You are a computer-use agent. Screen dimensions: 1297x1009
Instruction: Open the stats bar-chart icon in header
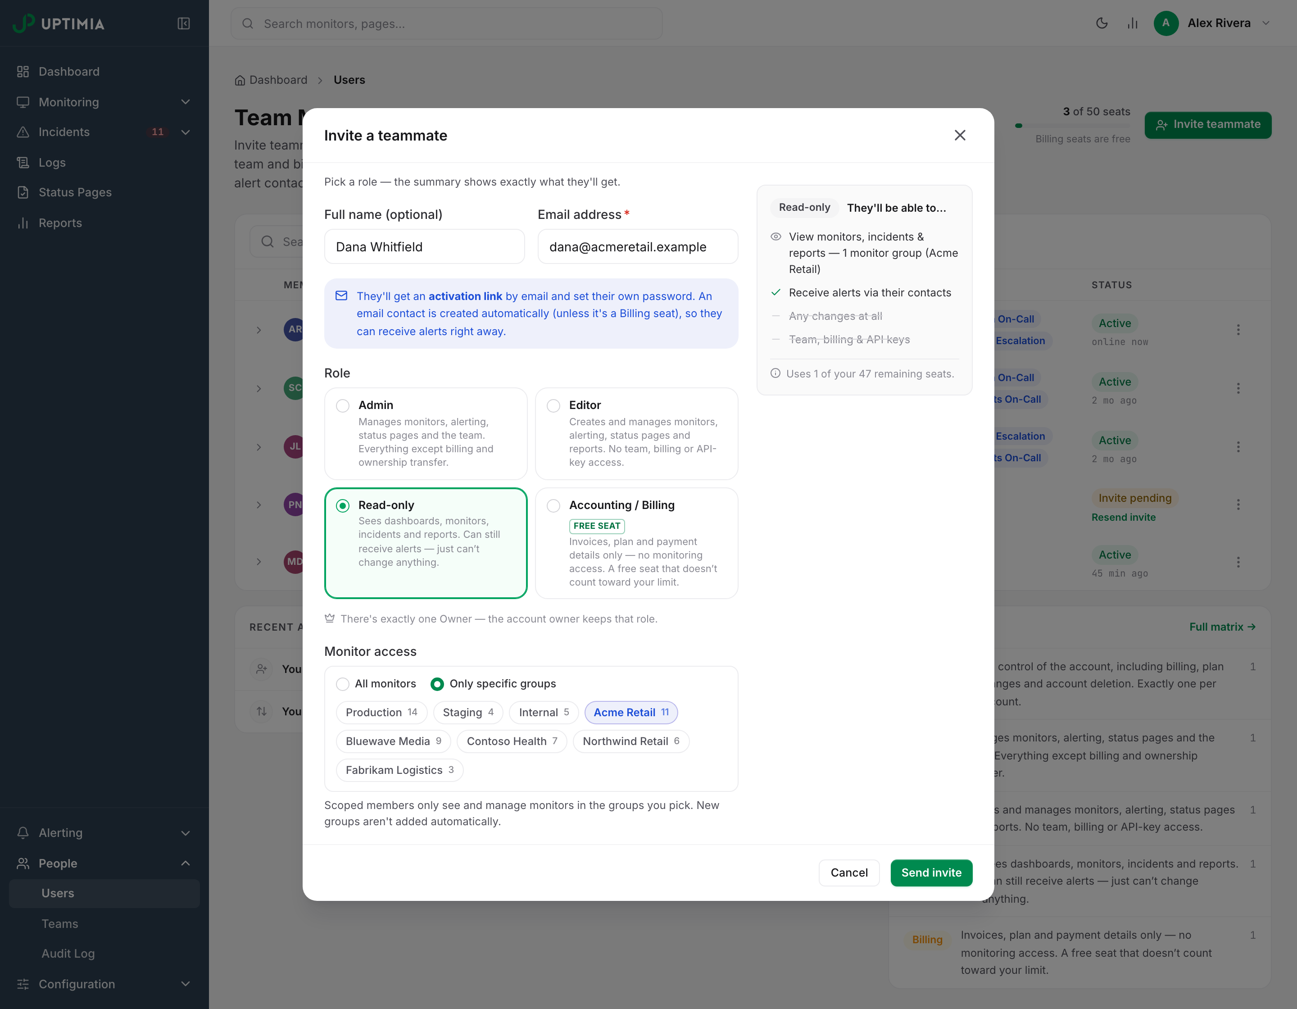tap(1133, 23)
